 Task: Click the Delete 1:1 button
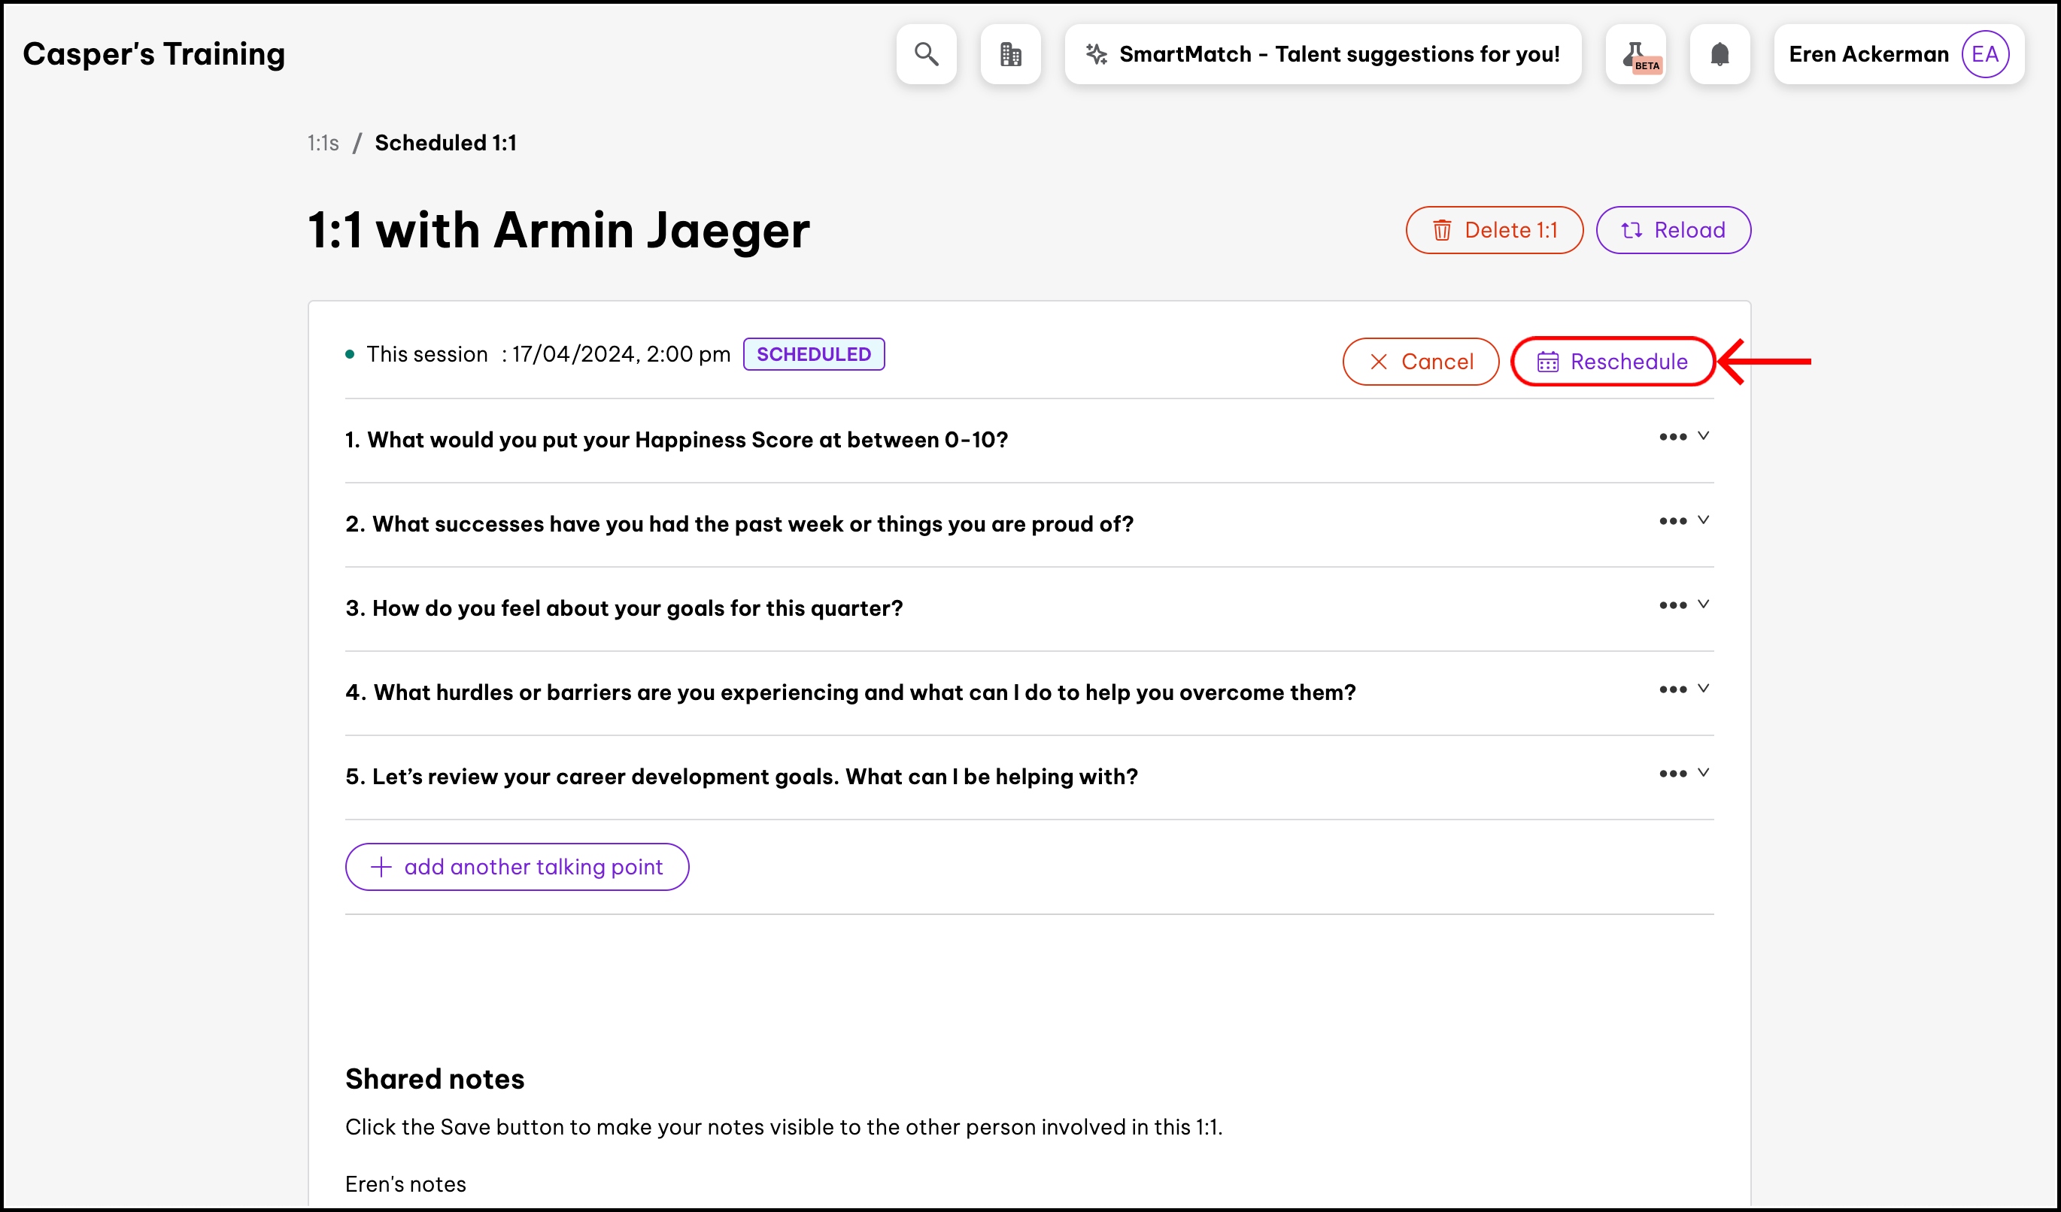click(x=1493, y=231)
